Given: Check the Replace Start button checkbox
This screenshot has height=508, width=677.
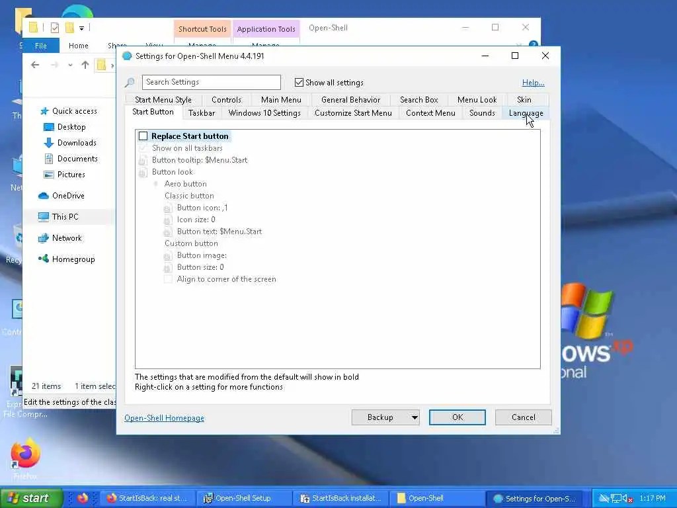Looking at the screenshot, I should point(143,136).
